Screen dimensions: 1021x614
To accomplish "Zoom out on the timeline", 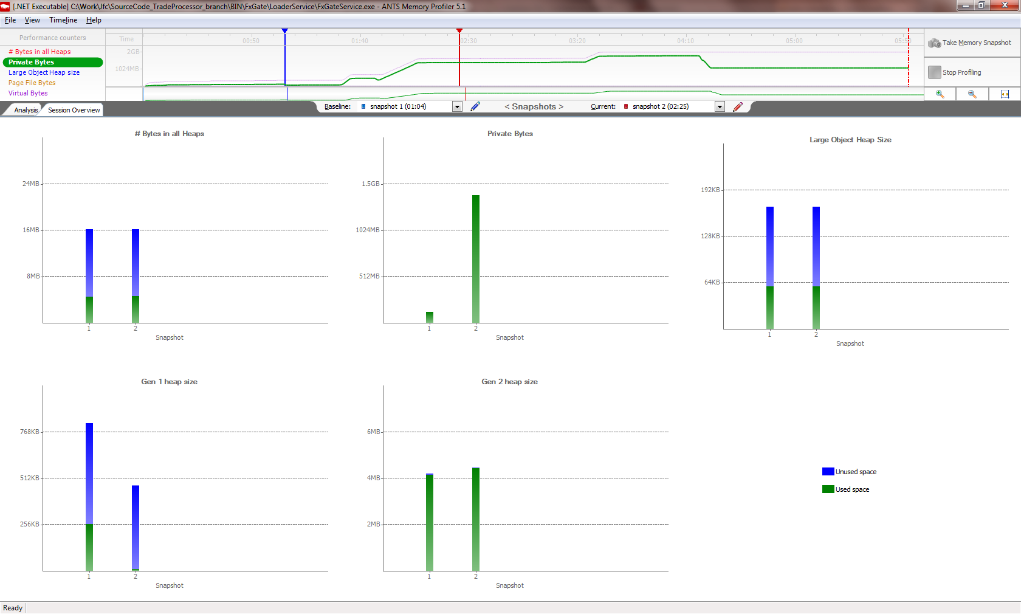I will pos(972,94).
